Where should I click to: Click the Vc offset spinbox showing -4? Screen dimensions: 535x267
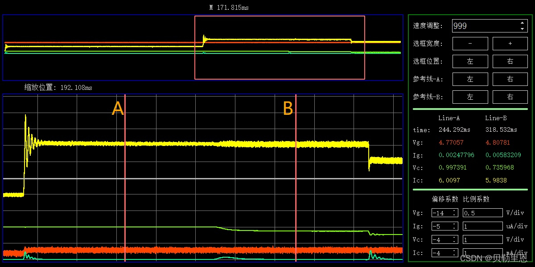click(x=444, y=239)
